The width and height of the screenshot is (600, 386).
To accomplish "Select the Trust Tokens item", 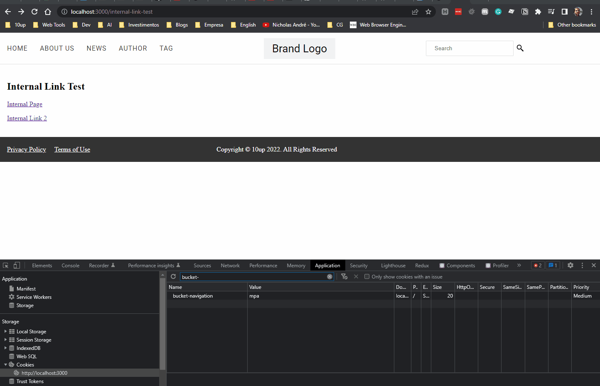I will (30, 381).
